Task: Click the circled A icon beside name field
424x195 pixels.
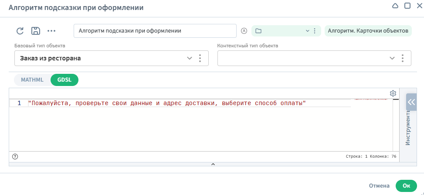Action: click(244, 31)
